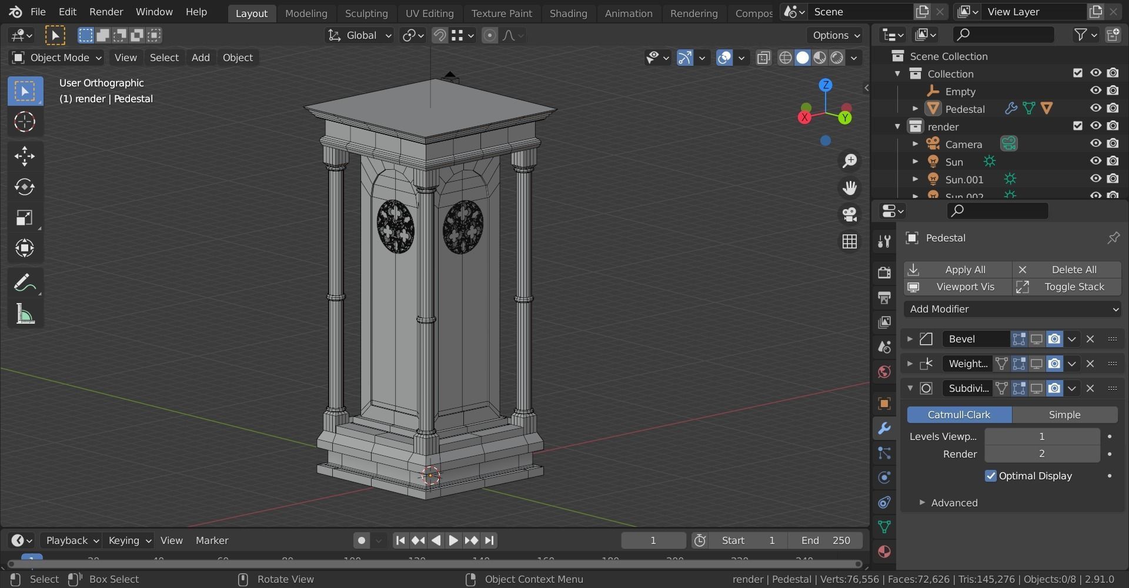Open the World properties tab

pyautogui.click(x=884, y=372)
